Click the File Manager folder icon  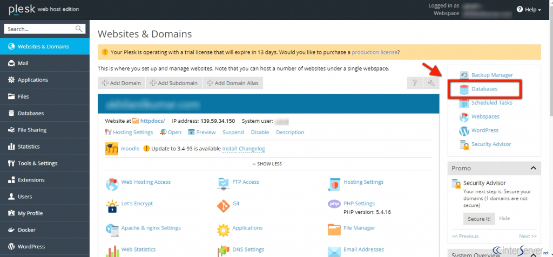click(334, 230)
